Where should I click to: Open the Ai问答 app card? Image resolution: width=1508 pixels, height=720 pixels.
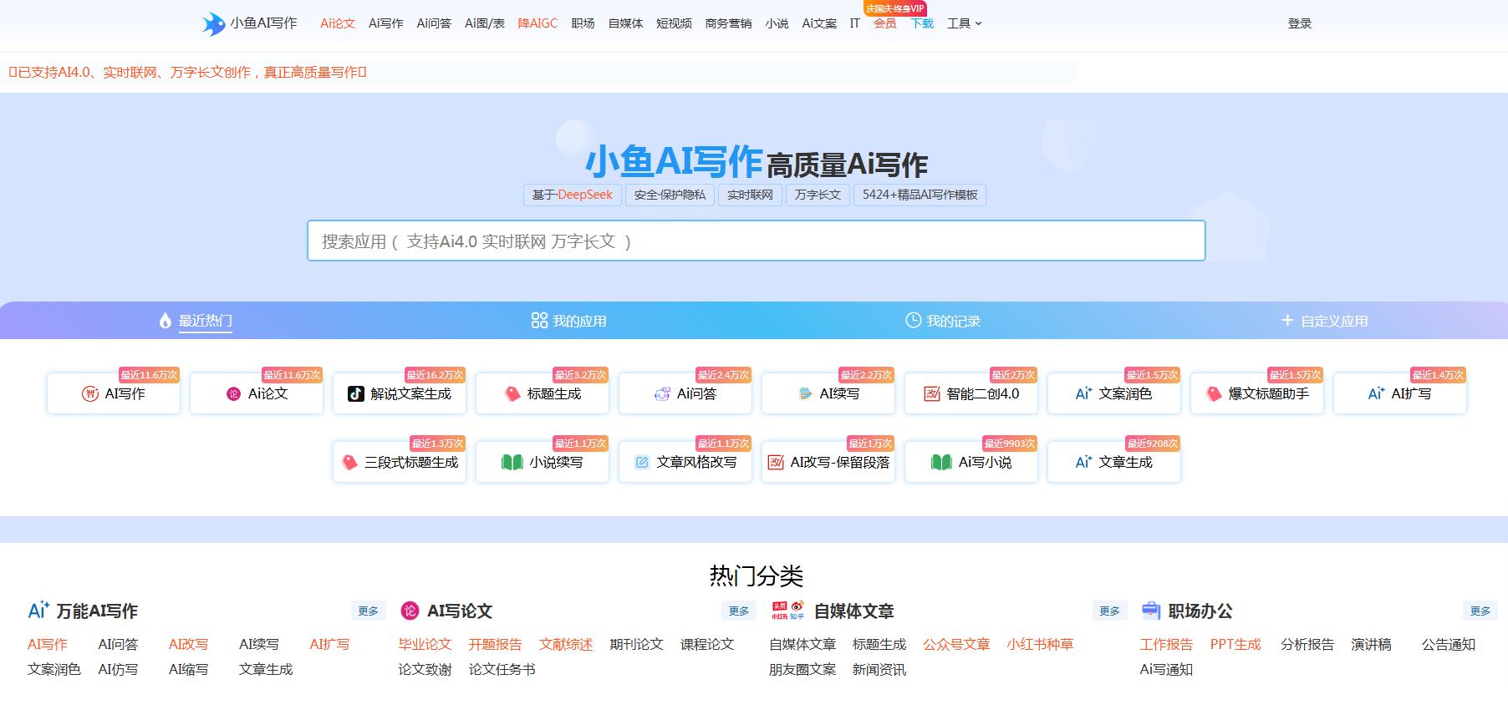(x=685, y=393)
